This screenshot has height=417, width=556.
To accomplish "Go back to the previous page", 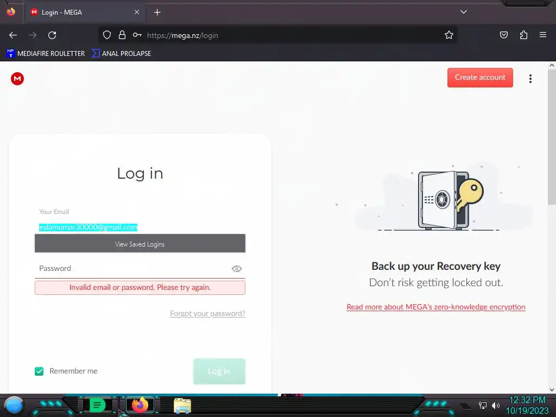I will point(13,35).
